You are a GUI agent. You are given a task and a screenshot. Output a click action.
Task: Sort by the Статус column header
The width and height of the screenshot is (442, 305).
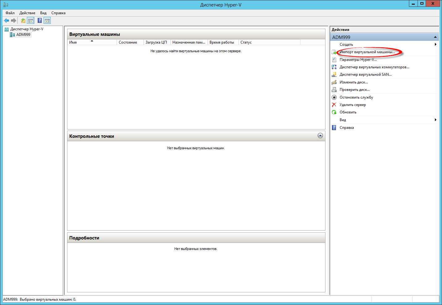(270, 42)
